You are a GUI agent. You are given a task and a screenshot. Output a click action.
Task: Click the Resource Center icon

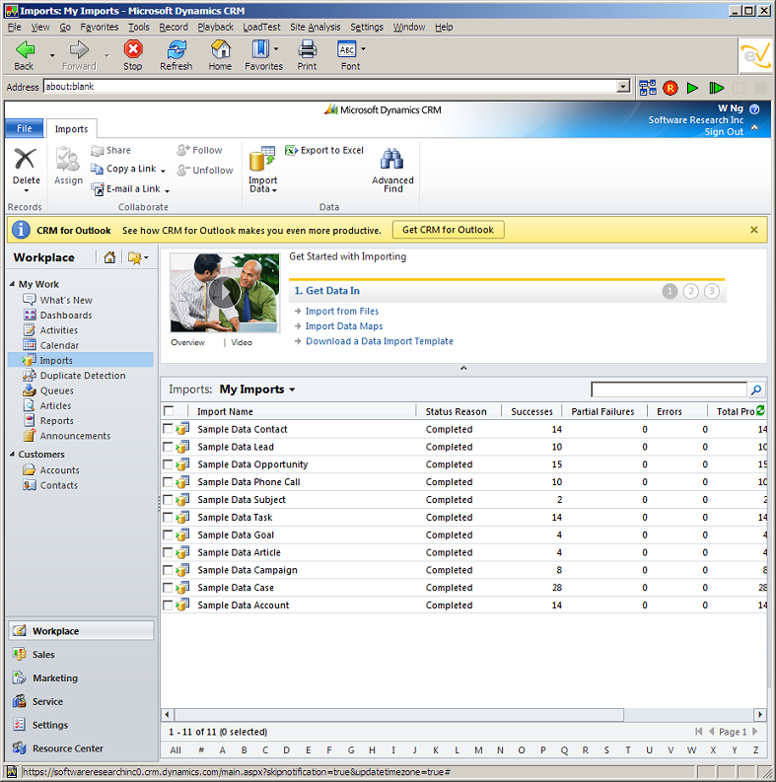(x=20, y=747)
